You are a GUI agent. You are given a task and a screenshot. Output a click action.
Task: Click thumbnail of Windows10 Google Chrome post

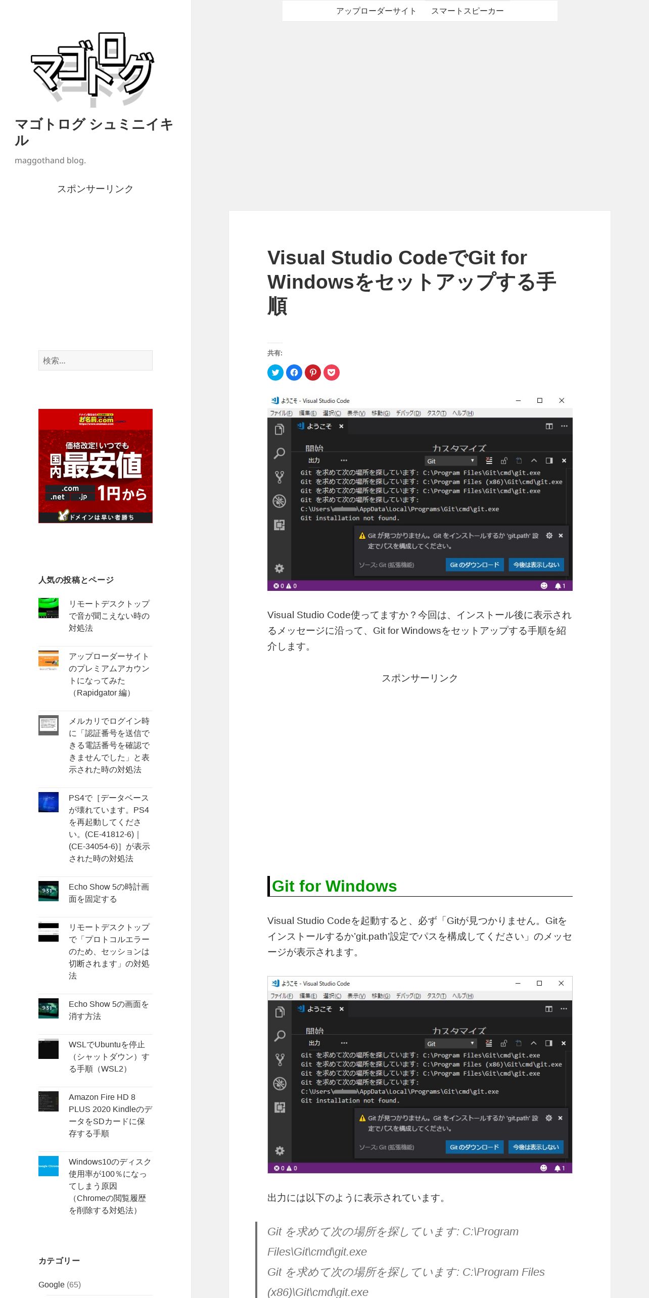click(49, 1166)
